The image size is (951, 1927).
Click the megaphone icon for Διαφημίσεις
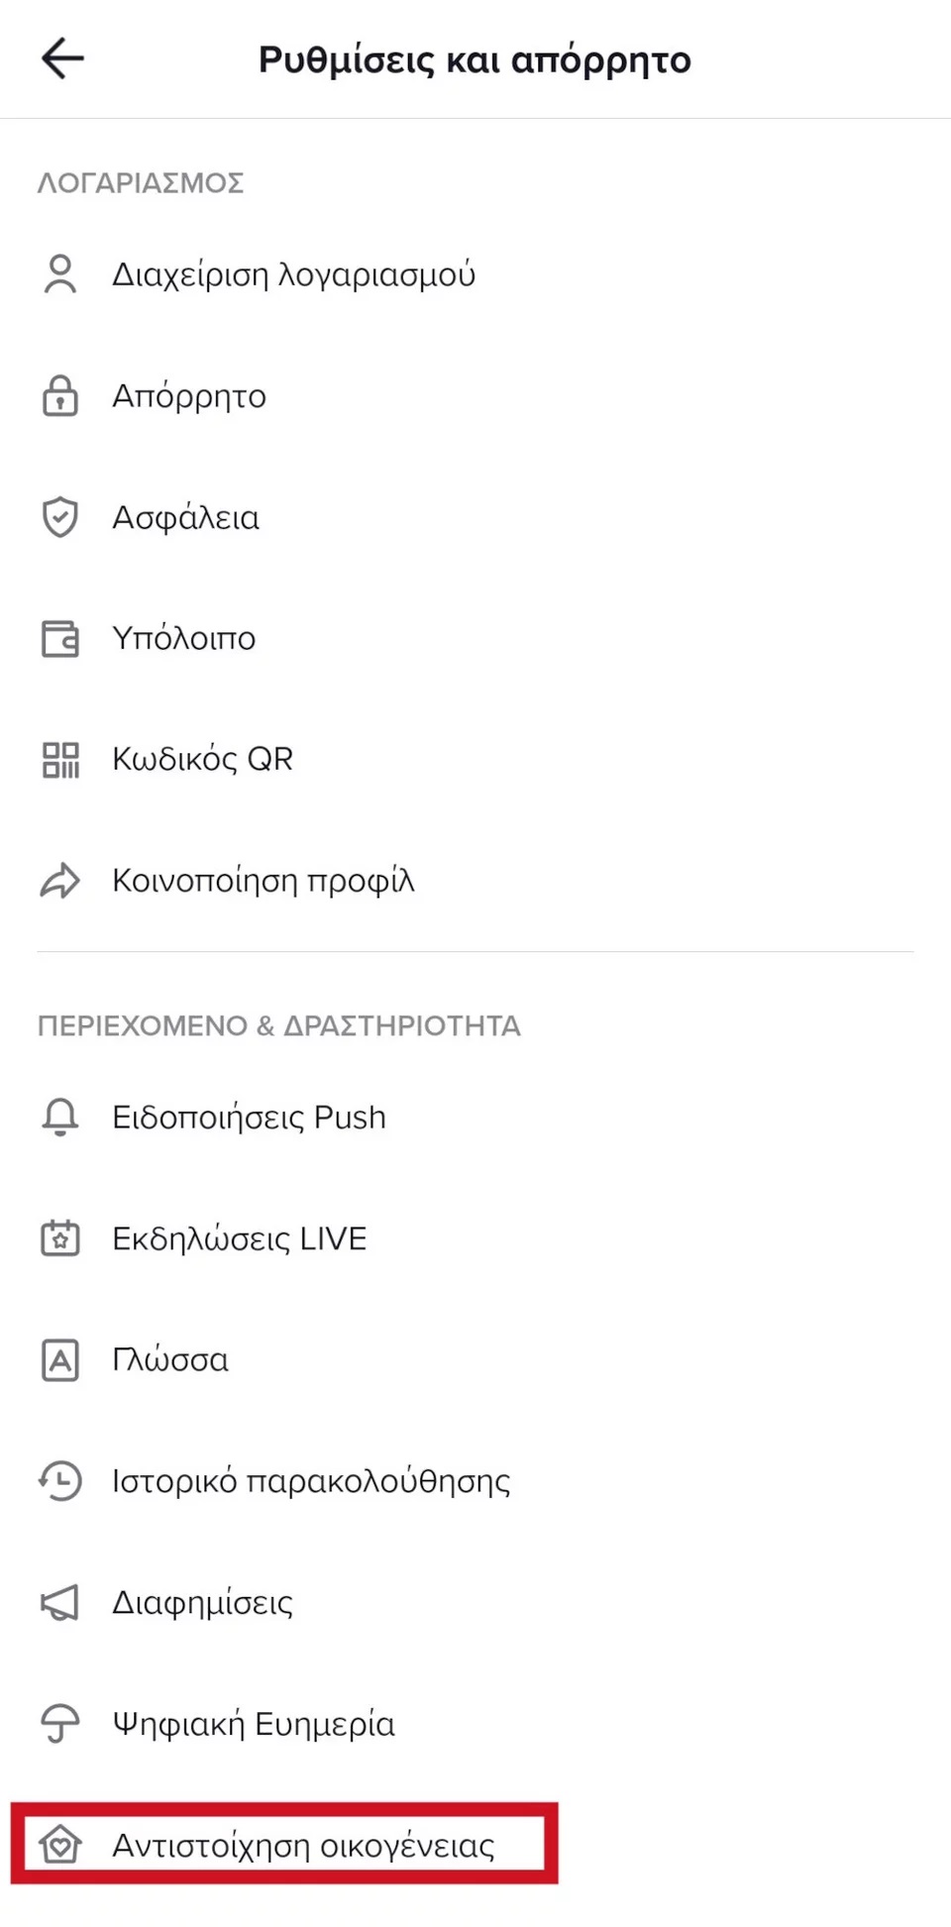[60, 1602]
